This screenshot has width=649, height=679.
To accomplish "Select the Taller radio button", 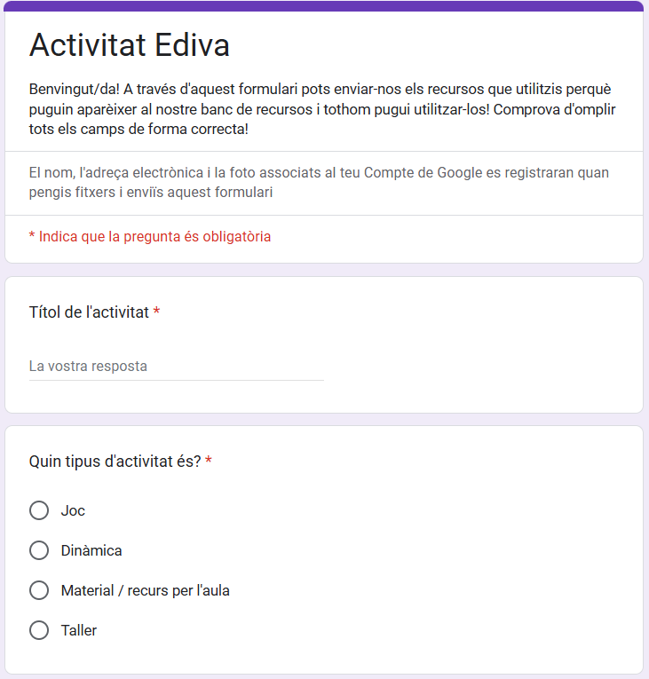I will pyautogui.click(x=39, y=630).
